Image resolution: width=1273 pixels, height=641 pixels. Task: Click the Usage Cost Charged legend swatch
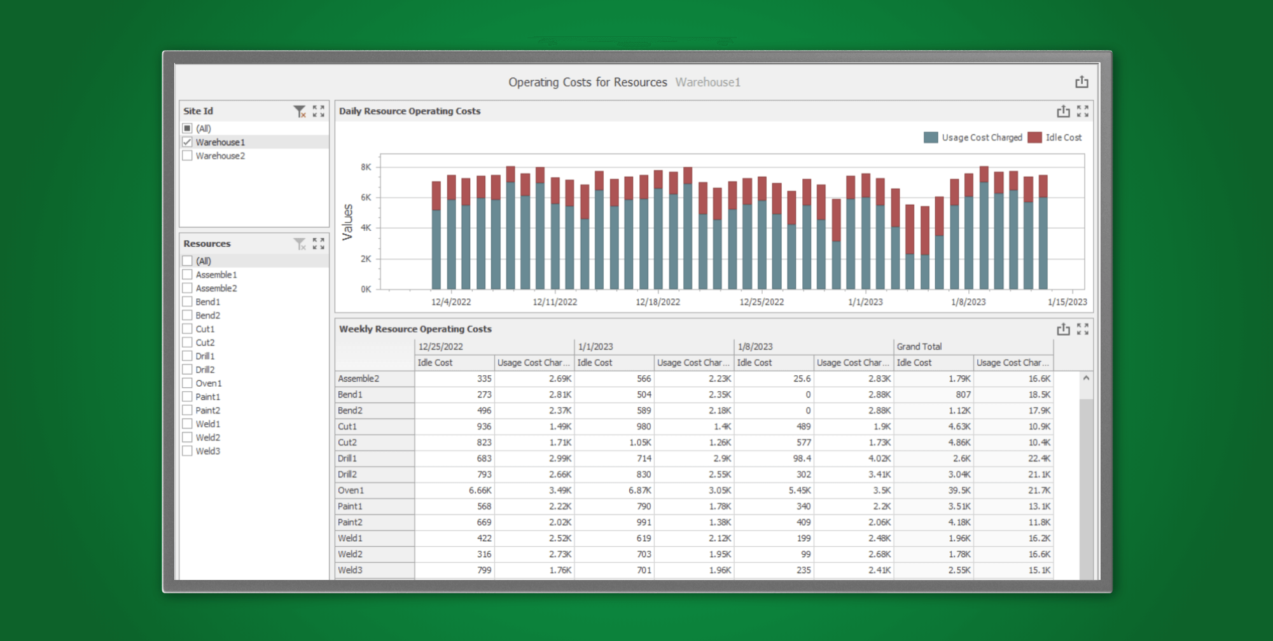tap(931, 137)
